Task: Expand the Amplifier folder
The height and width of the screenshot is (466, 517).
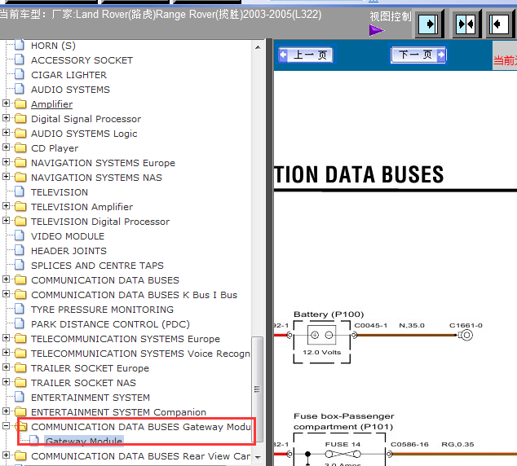Action: 6,103
